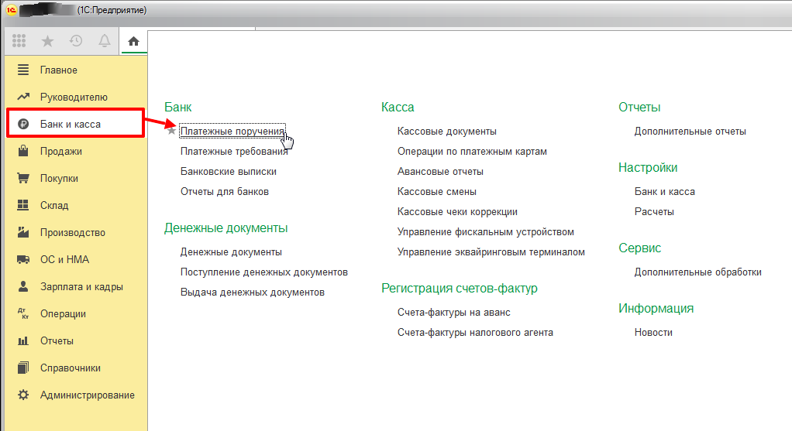Open Кассовые чеки коррекции
792x431 pixels.
tap(458, 212)
